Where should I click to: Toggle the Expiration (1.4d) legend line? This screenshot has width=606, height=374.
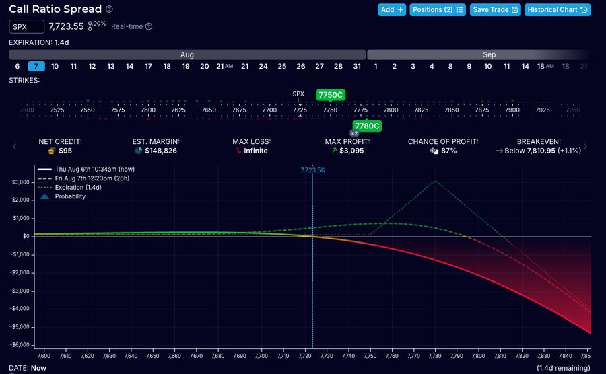tap(69, 187)
